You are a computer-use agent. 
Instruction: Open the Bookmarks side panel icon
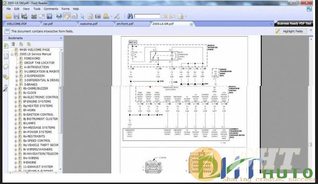tap(6, 46)
